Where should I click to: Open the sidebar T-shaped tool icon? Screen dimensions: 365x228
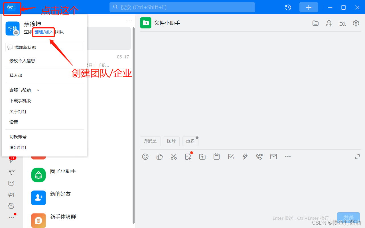[11, 172]
